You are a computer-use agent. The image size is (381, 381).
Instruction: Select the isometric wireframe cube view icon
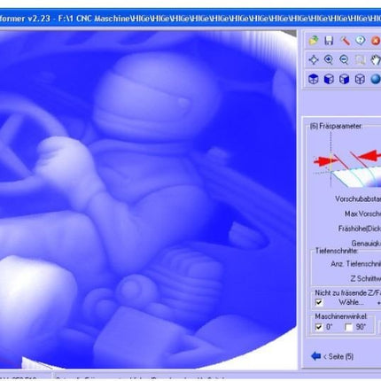[x=360, y=79]
